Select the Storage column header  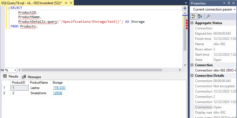point(58,83)
